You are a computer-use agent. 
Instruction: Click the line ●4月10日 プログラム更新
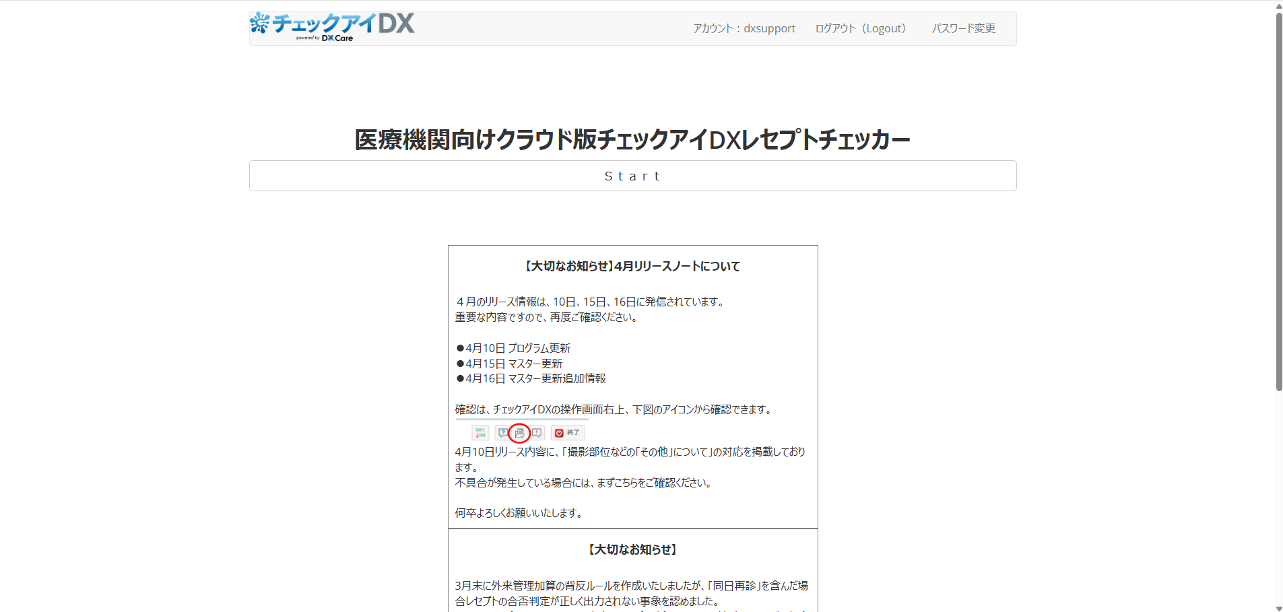[513, 348]
